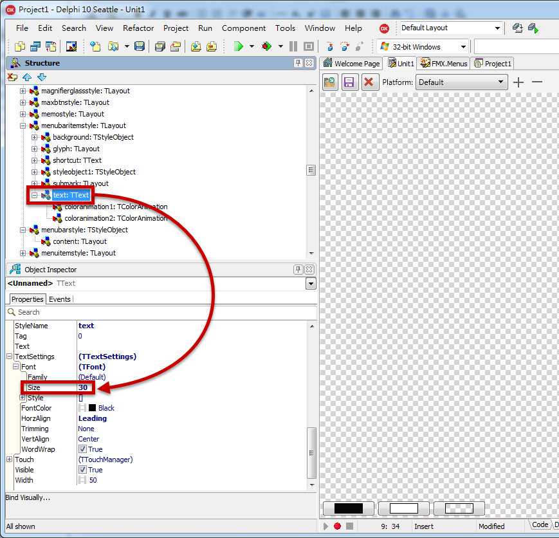Click the Save Current Desktop icon
Screen dimensions: 559x538
(518, 28)
